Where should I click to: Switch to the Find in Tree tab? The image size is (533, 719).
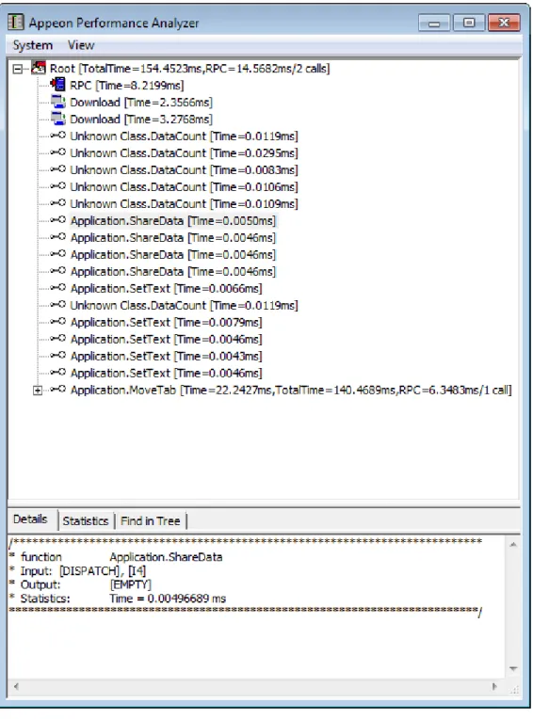pos(151,521)
